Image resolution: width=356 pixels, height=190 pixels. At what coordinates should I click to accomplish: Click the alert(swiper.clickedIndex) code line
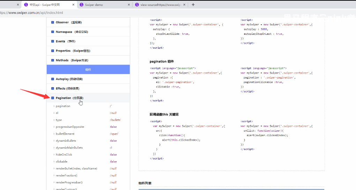(x=267, y=135)
